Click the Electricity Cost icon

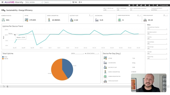click(x=72, y=20)
